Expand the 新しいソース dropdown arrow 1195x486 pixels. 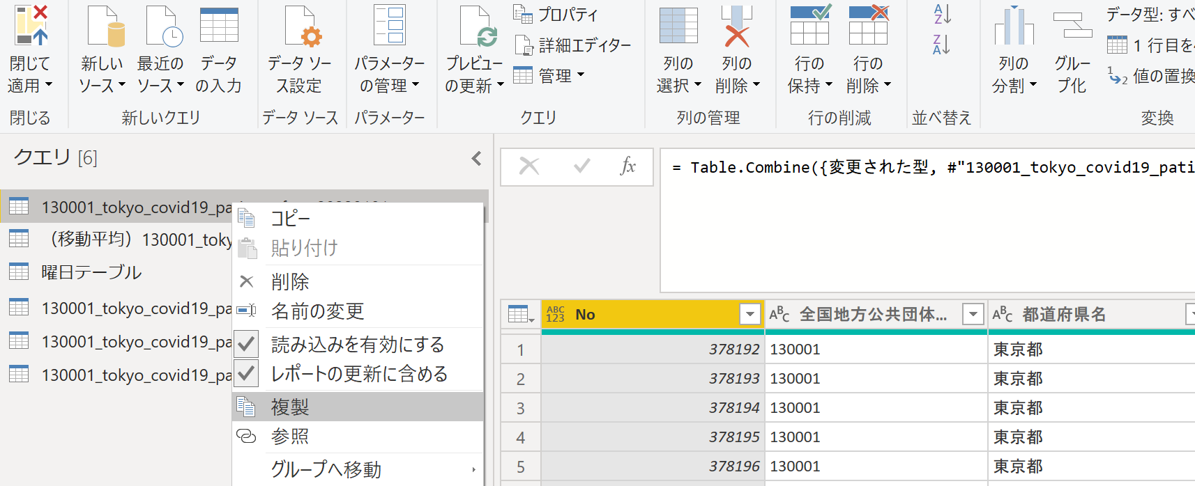122,85
